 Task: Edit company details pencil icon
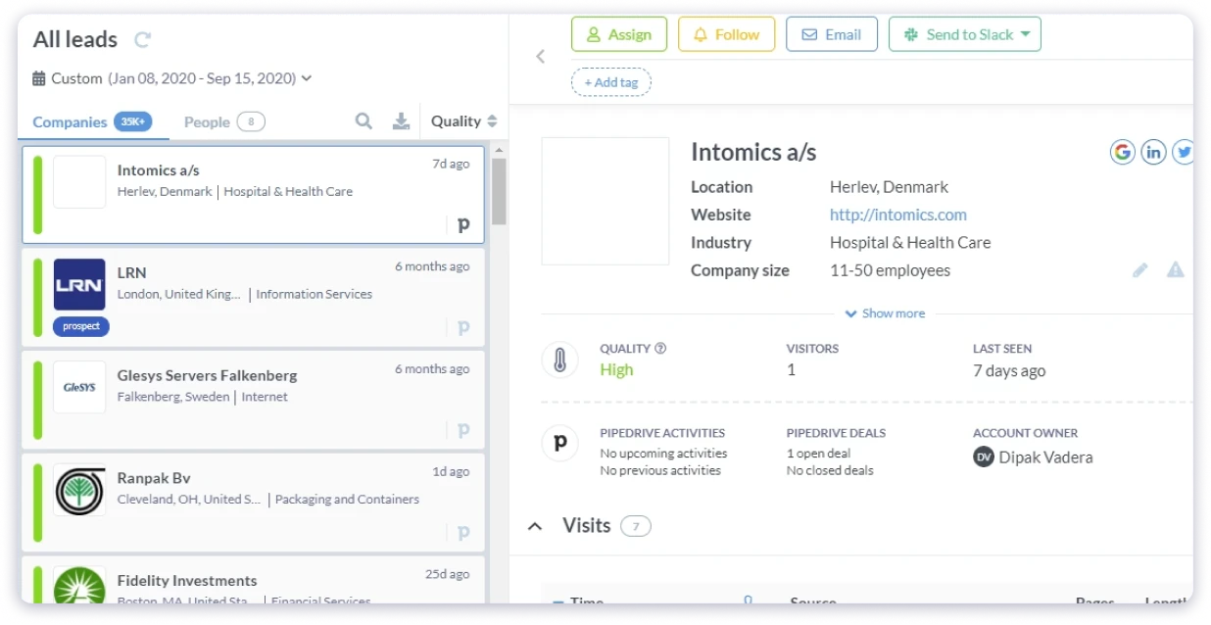point(1140,270)
